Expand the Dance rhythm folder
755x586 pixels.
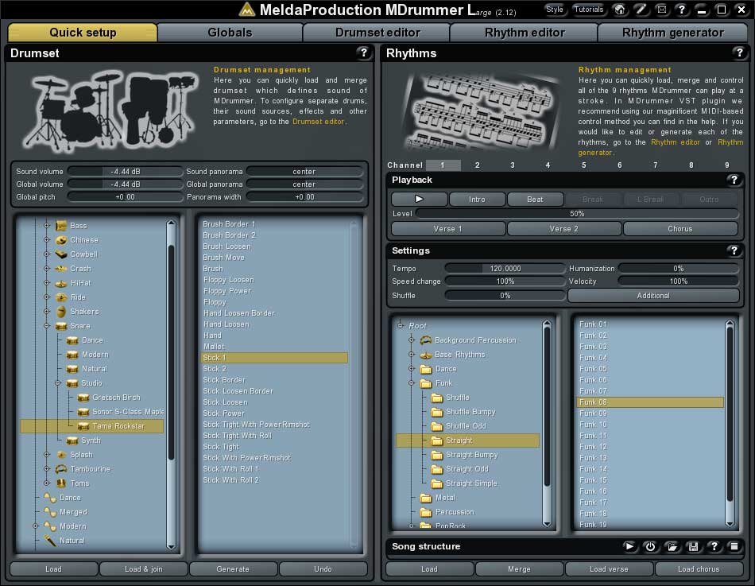tap(411, 369)
